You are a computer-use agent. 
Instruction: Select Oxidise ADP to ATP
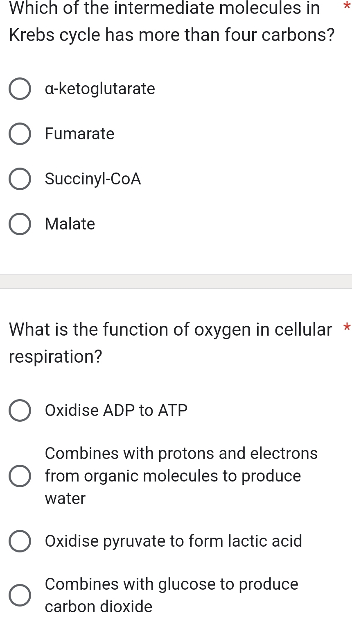point(19,410)
